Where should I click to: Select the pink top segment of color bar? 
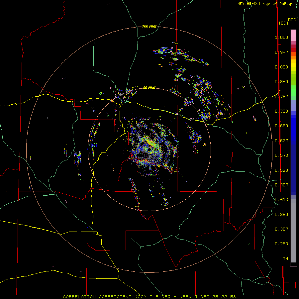(x=293, y=35)
